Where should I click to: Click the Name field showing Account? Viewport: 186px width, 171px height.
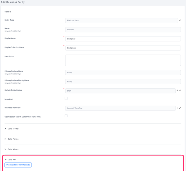point(123,30)
